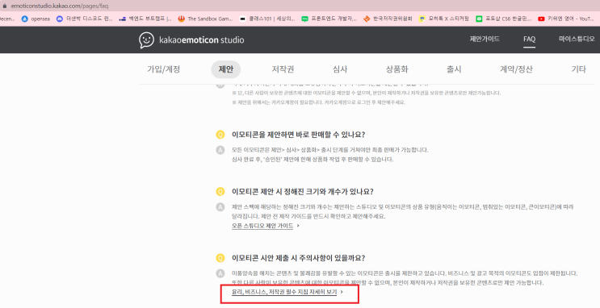Open FAQ in the top navigation
600x308 pixels.
tap(529, 39)
